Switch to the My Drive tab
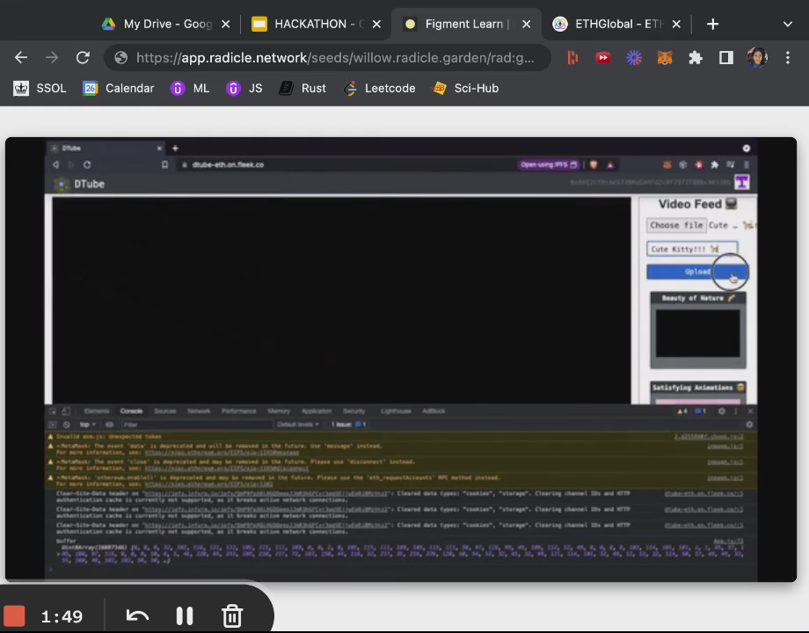Screen dimensions: 809x633 pos(157,24)
